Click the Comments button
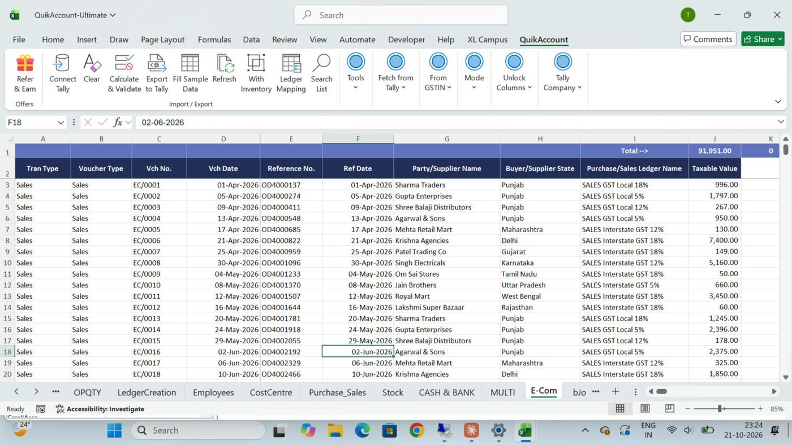792x445 pixels. click(708, 39)
